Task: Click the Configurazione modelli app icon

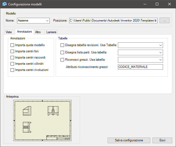Action: click(5, 4)
